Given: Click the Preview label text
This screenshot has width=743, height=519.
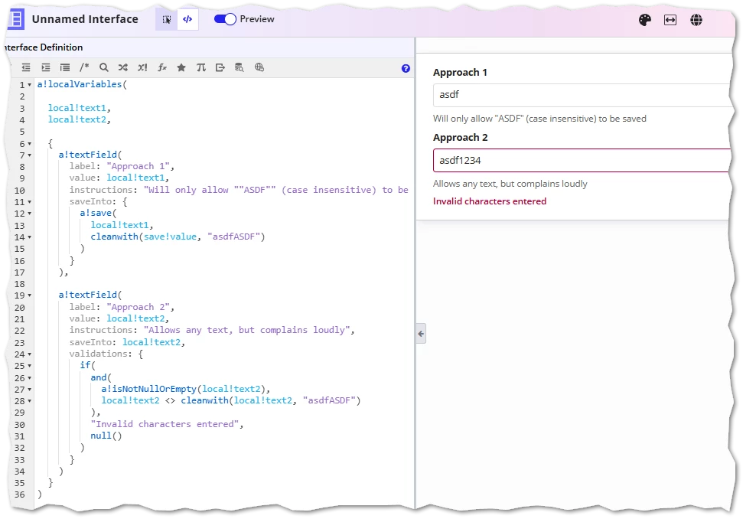Looking at the screenshot, I should click(x=257, y=19).
